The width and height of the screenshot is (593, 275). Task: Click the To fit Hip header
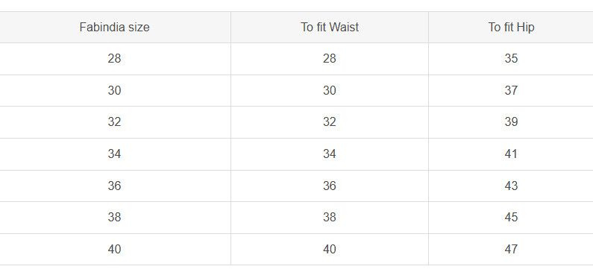point(511,27)
